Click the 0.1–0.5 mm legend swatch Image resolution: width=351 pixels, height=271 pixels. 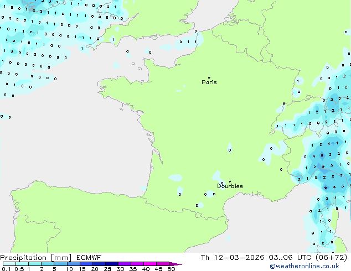pyautogui.click(x=9, y=264)
